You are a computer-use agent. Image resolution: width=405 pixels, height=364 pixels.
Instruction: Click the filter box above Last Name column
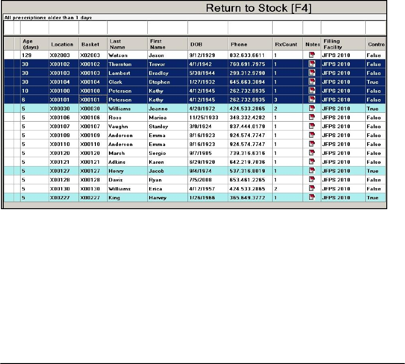pyautogui.click(x=127, y=28)
